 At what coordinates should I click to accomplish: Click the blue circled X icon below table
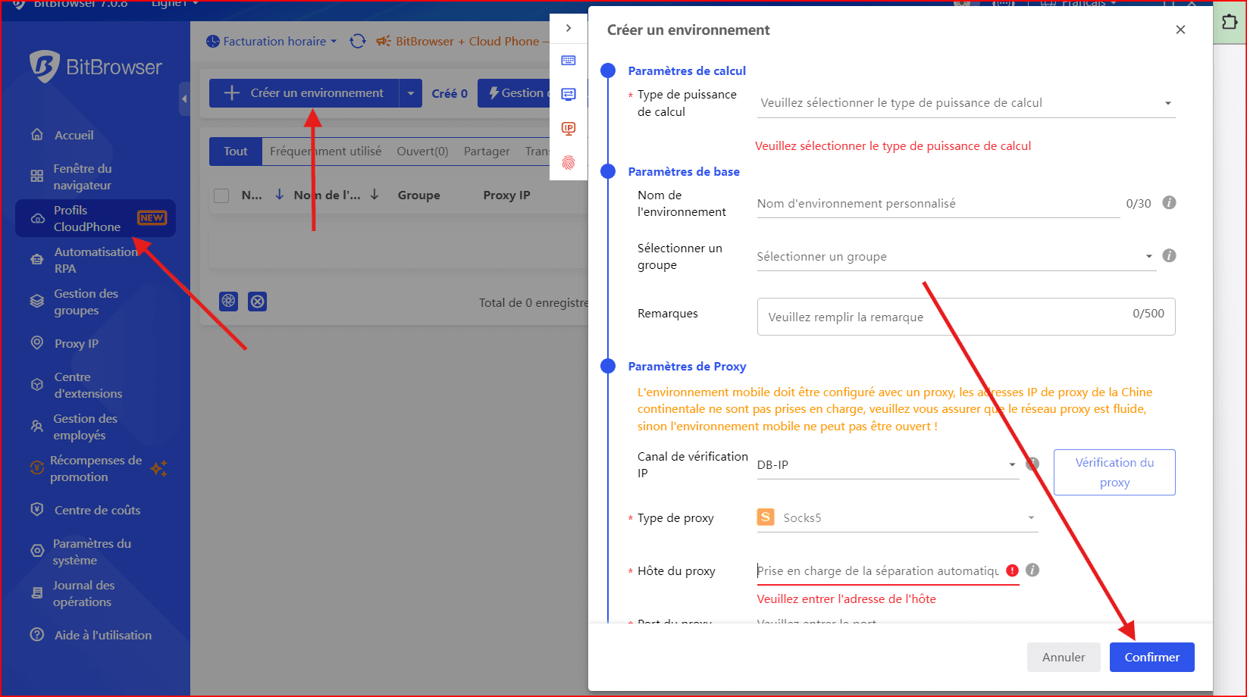pos(258,302)
